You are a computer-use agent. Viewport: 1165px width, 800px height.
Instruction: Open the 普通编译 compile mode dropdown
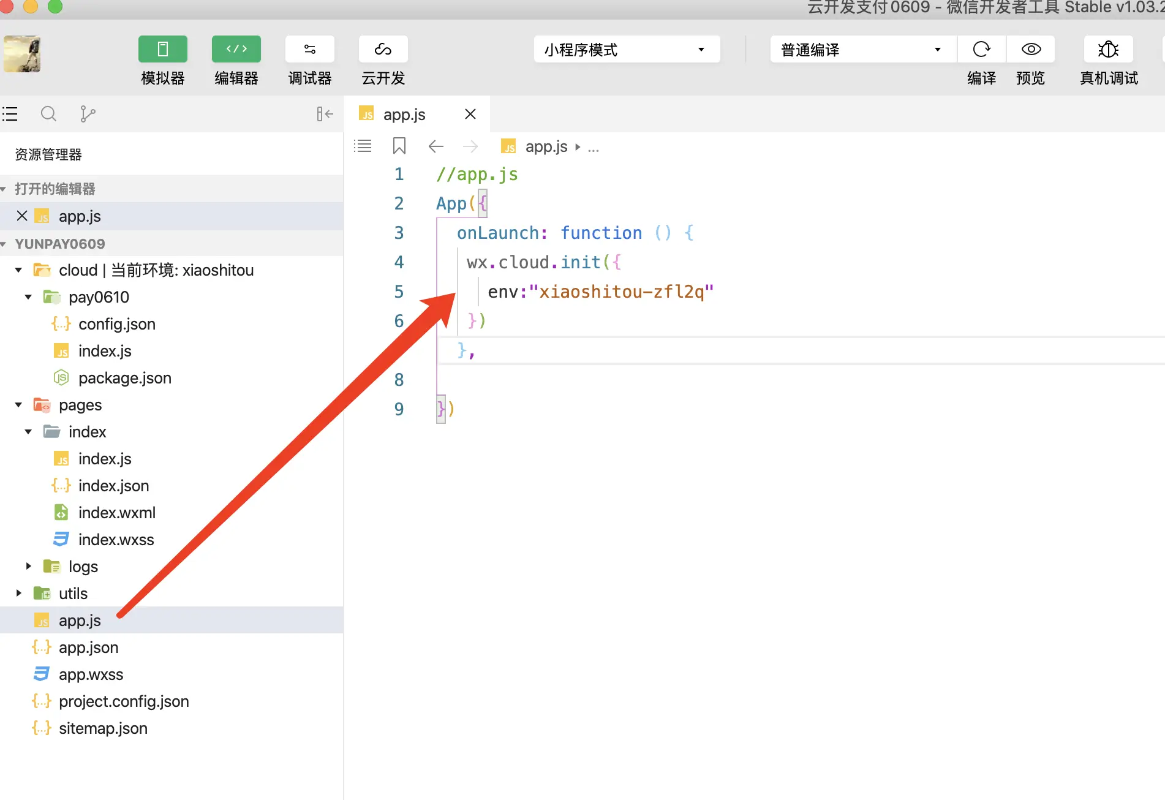[863, 50]
